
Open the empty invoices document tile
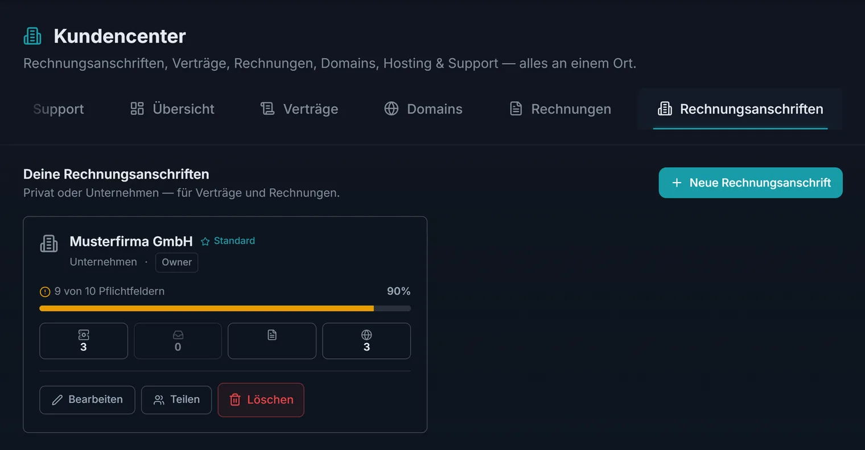272,341
